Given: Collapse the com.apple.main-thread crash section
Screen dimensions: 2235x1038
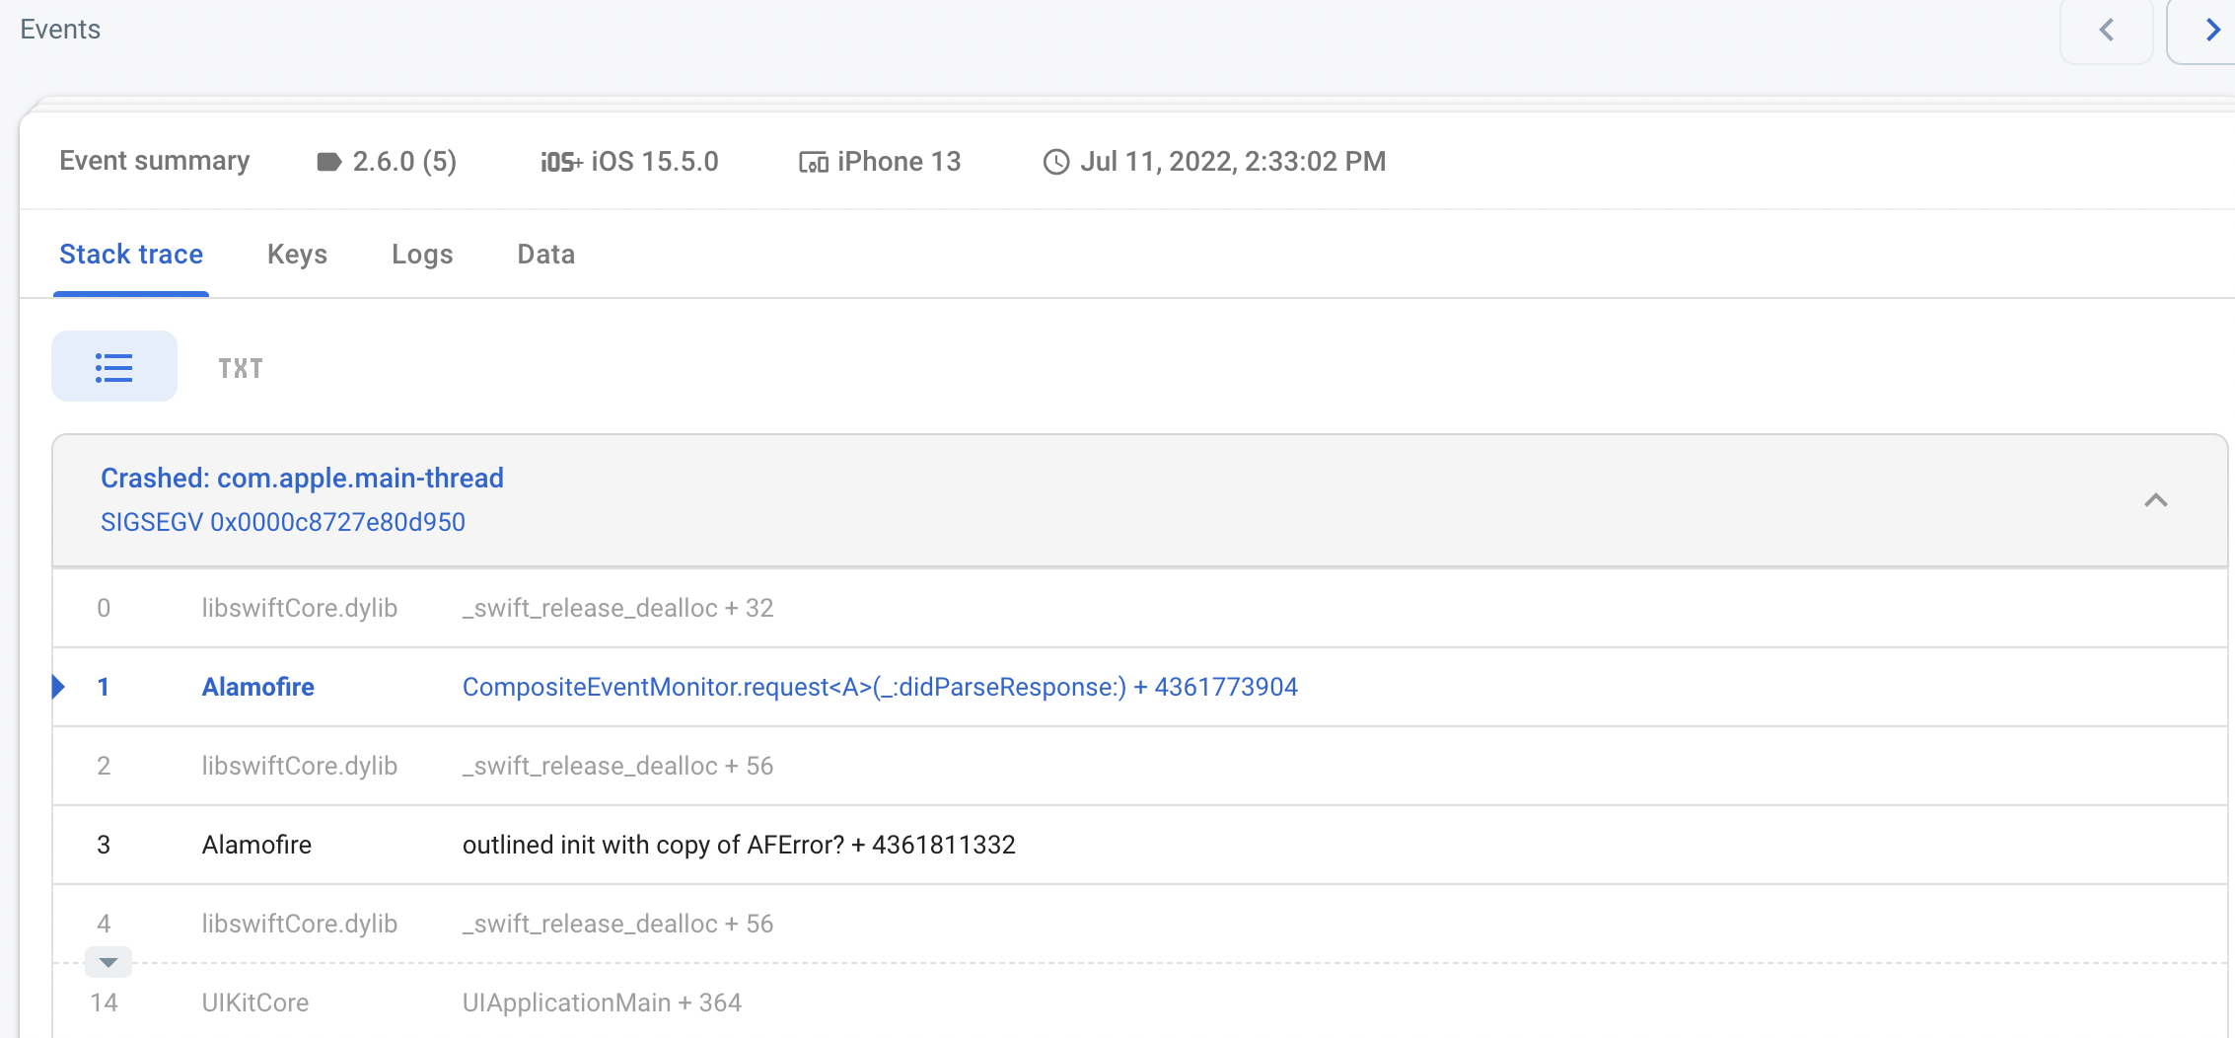Looking at the screenshot, I should coord(2154,501).
